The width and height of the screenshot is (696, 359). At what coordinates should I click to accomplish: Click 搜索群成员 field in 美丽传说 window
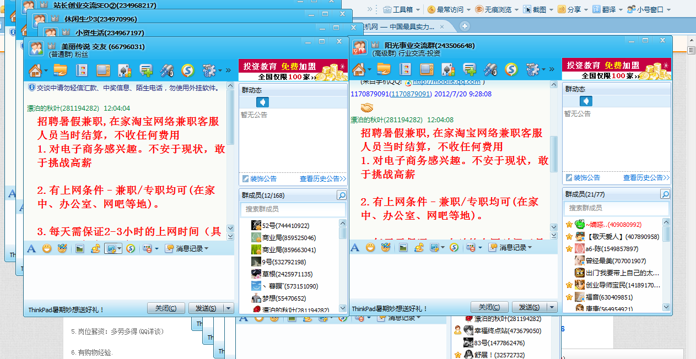point(293,209)
